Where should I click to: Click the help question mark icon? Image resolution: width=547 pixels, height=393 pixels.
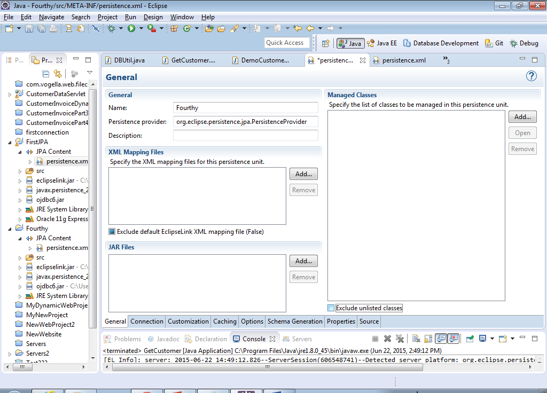tap(531, 76)
